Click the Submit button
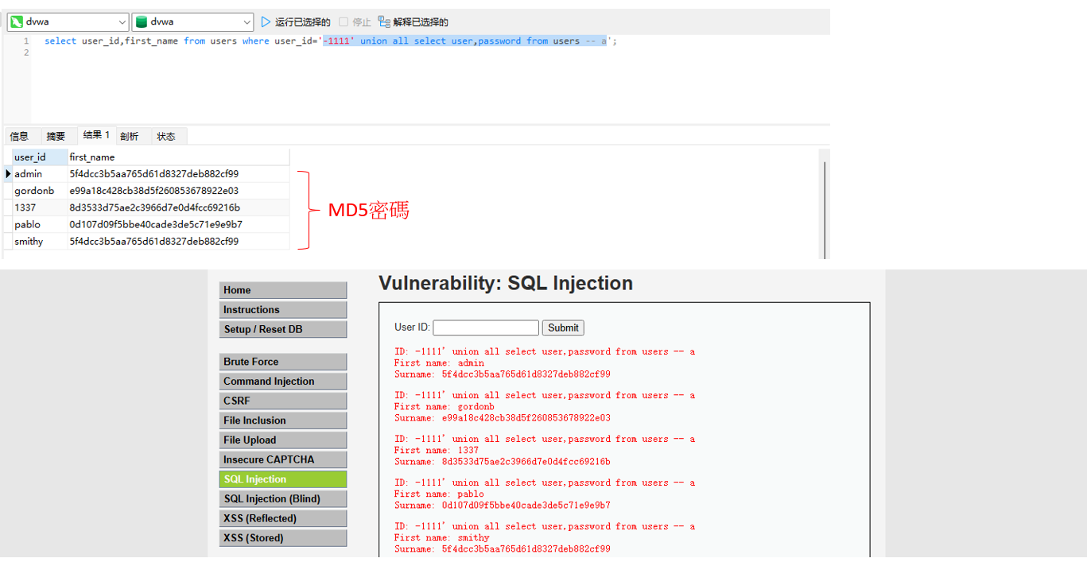This screenshot has height=562, width=1087. tap(563, 328)
